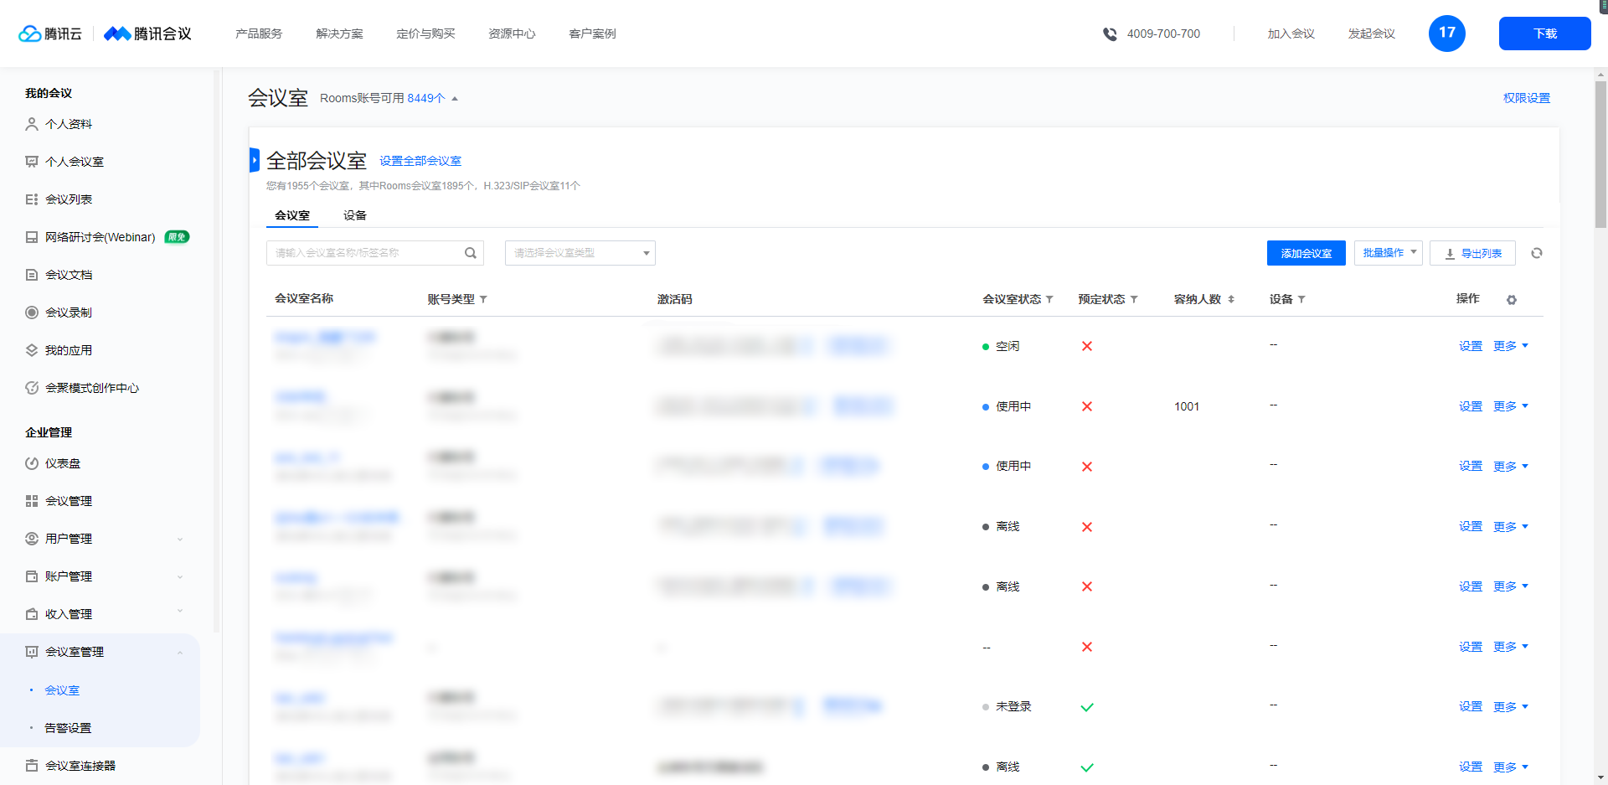Open 会议录制 in sidebar

pos(69,312)
